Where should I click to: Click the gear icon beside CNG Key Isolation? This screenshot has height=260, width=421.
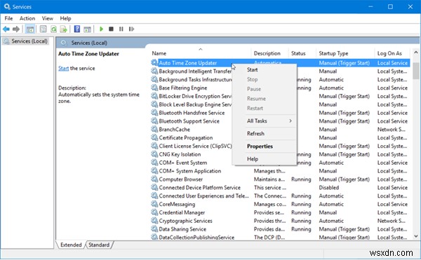point(154,154)
